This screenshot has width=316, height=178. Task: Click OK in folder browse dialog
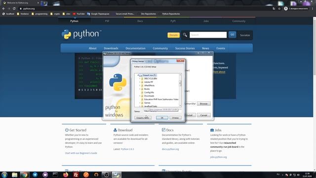pyautogui.click(x=162, y=118)
